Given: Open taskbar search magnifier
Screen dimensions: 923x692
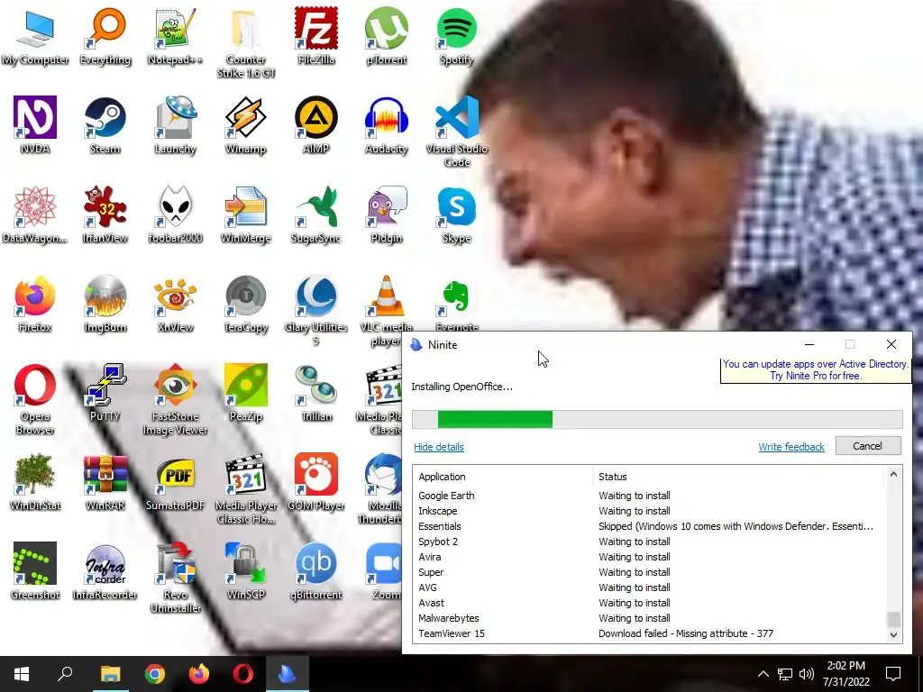Looking at the screenshot, I should tap(65, 674).
